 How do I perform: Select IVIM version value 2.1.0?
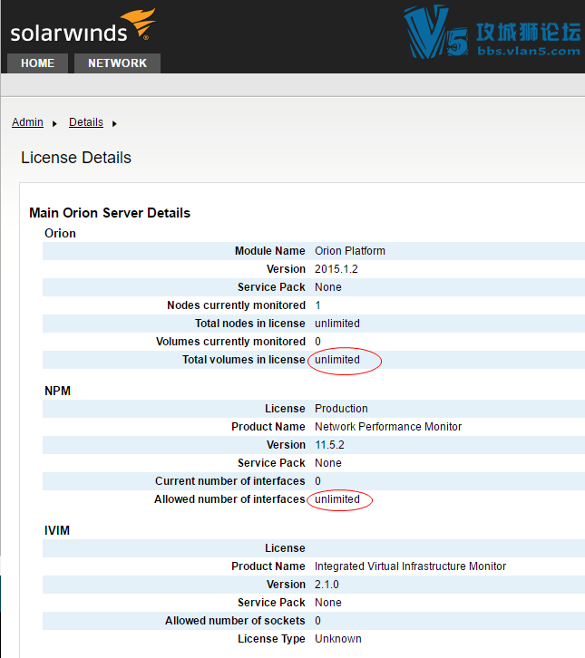(x=327, y=585)
